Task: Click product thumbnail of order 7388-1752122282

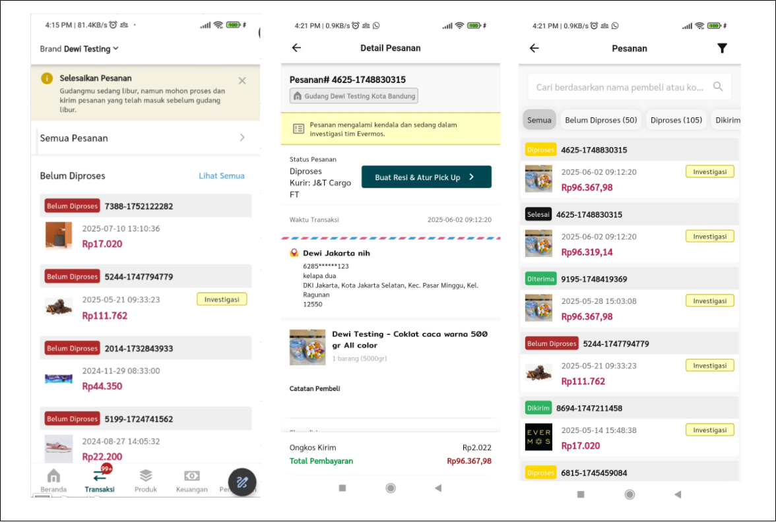Action: 58,235
